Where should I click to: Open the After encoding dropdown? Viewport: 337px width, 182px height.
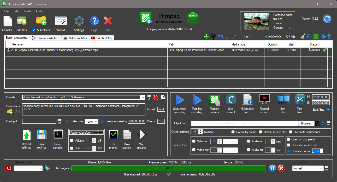[x=28, y=168]
